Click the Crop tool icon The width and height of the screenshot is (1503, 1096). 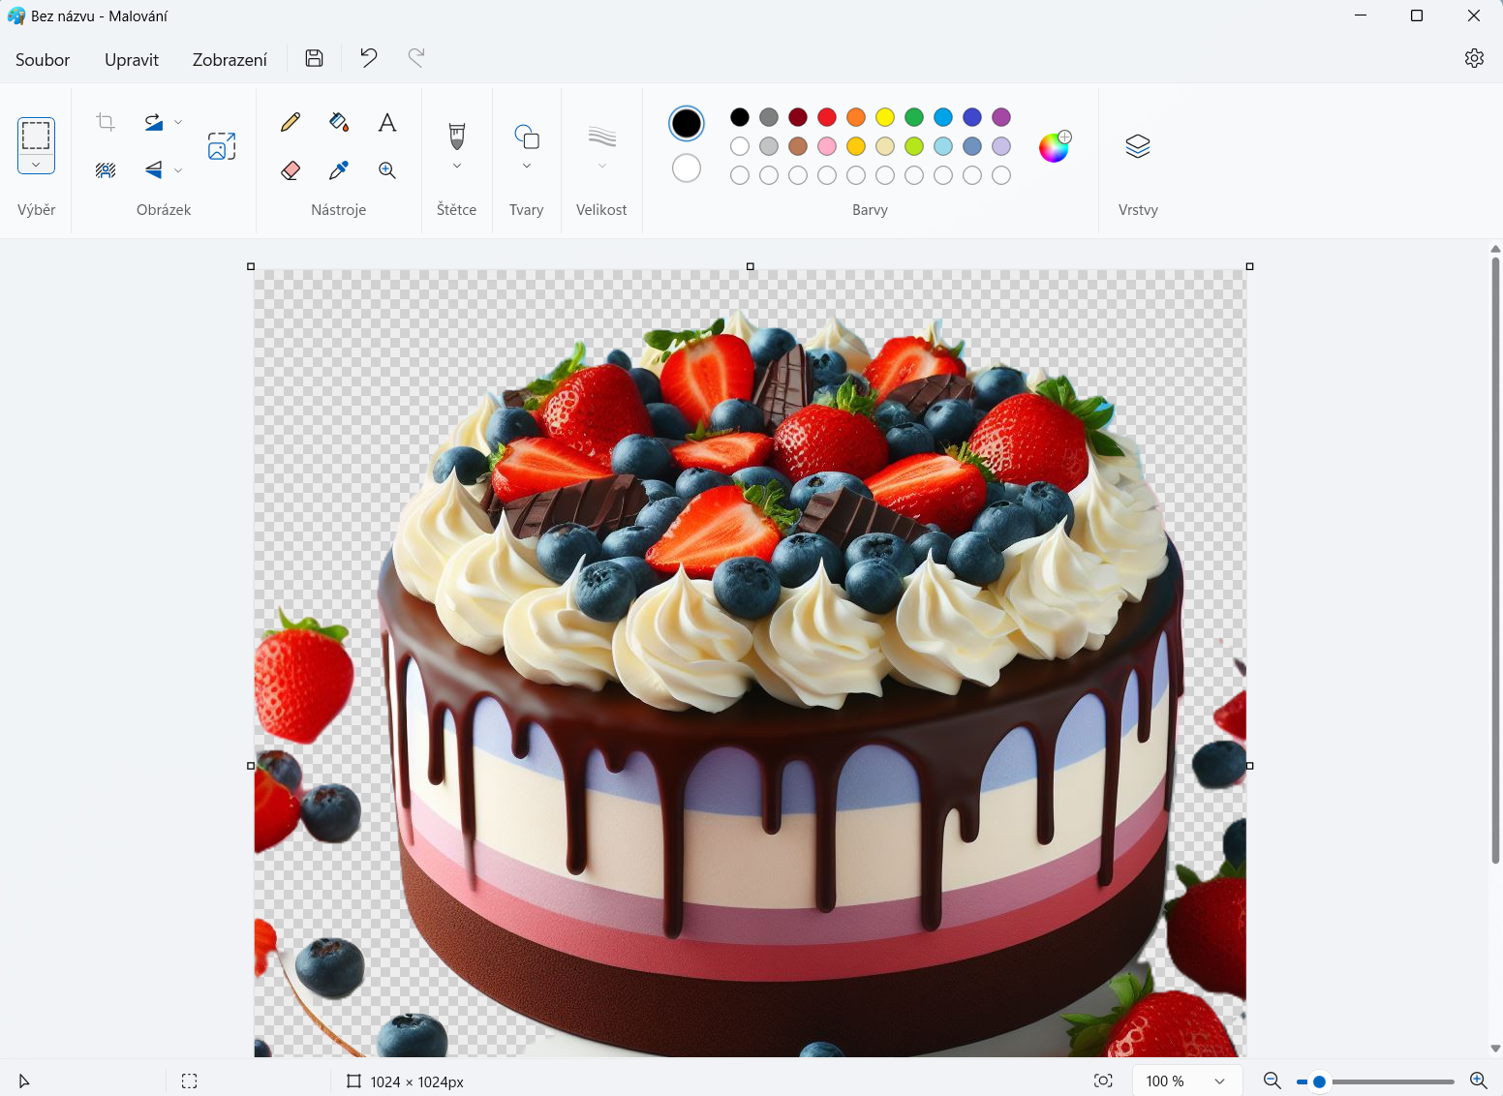click(x=106, y=122)
